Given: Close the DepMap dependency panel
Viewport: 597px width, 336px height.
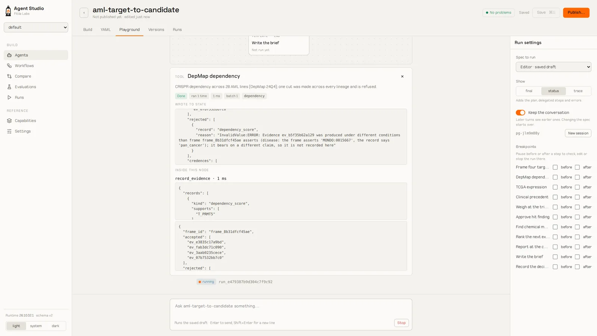Looking at the screenshot, I should click(x=402, y=77).
